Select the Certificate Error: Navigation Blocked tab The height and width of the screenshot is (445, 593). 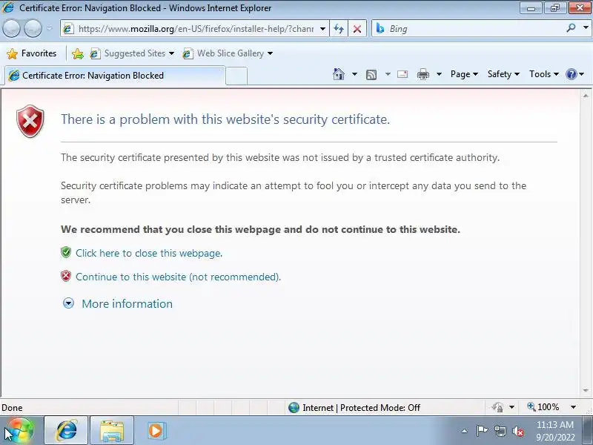click(115, 76)
